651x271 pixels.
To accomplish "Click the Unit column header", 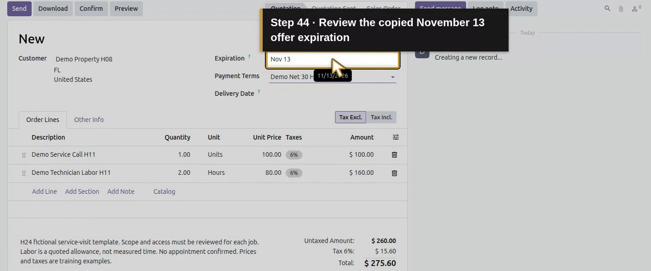I will (x=214, y=137).
